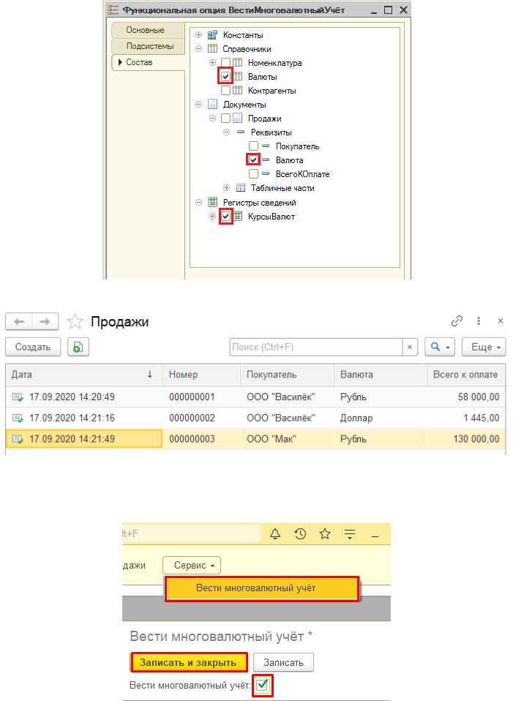513x701 pixels.
Task: Click the notifications bell icon
Action: (275, 534)
